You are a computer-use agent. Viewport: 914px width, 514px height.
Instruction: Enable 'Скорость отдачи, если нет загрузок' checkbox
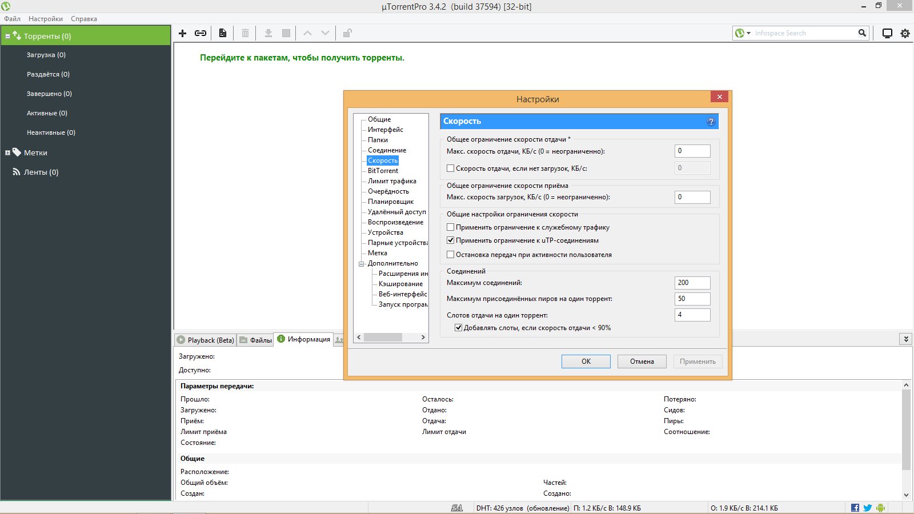(450, 168)
